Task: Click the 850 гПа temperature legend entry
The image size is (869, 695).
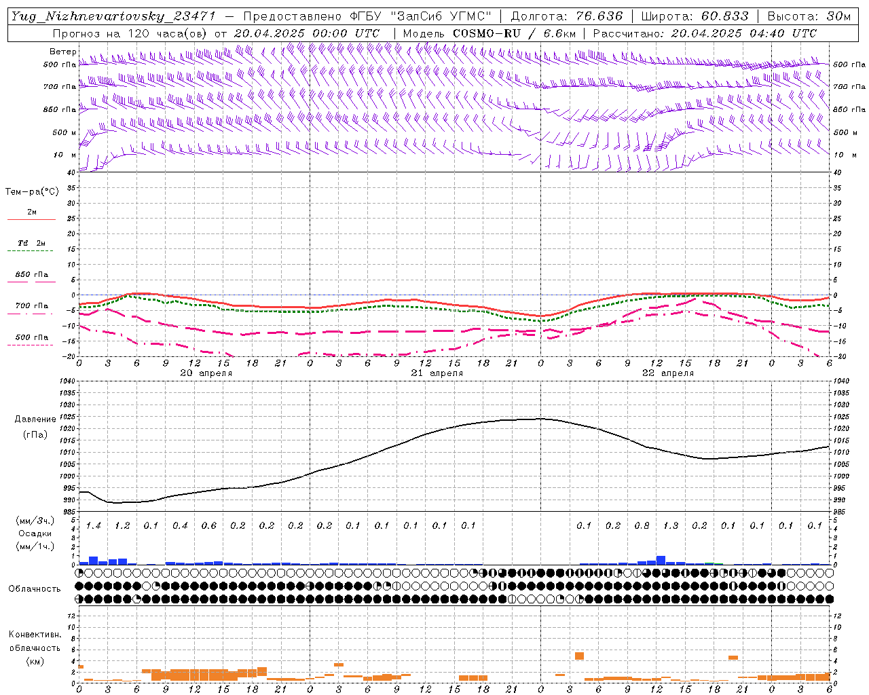Action: [x=31, y=277]
